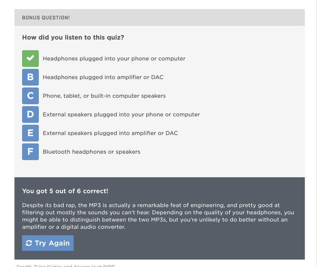
Task: Click the refresh icon in Try Again
Action: [29, 243]
